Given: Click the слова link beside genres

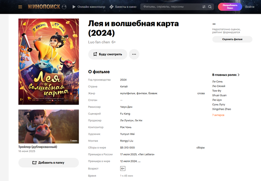Looking at the screenshot, I should [201, 93].
